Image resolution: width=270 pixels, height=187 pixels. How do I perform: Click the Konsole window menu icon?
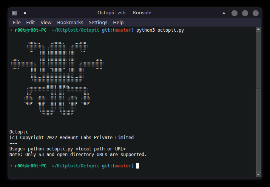(x=14, y=13)
